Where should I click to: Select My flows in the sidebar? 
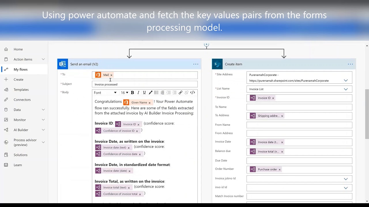coord(20,69)
